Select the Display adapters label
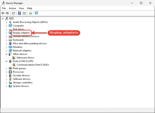This screenshot has width=155, height=113. [21, 33]
